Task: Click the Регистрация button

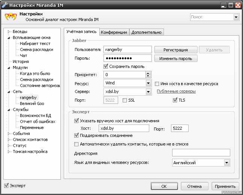Action: [x=176, y=50]
